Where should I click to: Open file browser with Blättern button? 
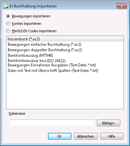coord(108,123)
